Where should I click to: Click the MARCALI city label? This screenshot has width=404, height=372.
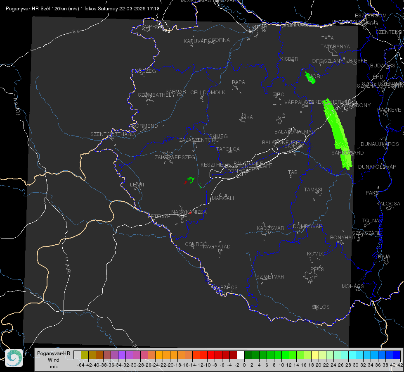[x=223, y=198]
